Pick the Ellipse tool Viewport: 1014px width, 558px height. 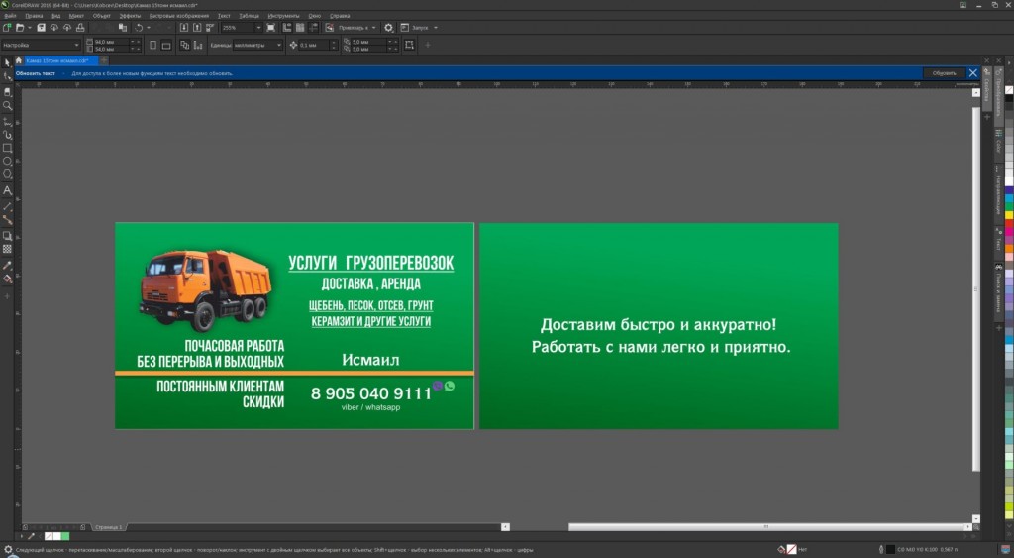(x=7, y=161)
